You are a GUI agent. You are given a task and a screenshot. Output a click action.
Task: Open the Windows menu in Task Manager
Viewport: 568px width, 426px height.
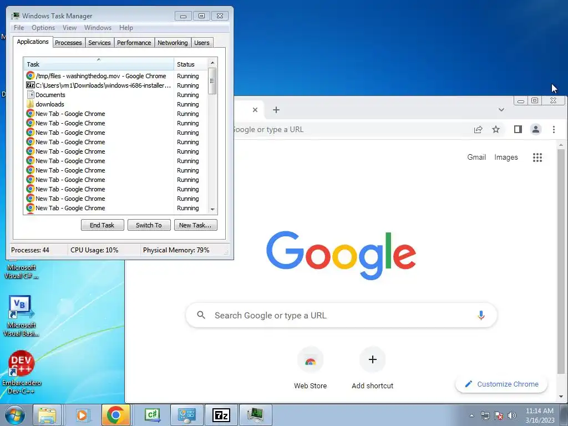click(98, 28)
